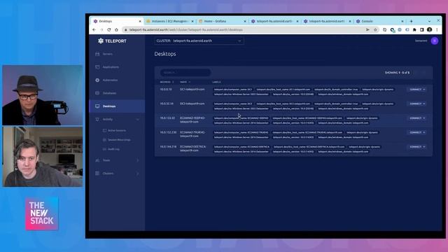Reload the current page
This screenshot has height=252, width=448.
tap(109, 29)
